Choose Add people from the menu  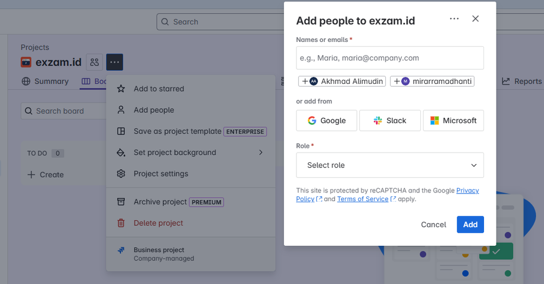tap(191, 110)
